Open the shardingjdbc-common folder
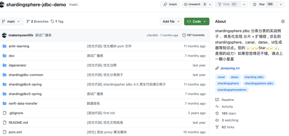The image size is (289, 136). [26, 75]
